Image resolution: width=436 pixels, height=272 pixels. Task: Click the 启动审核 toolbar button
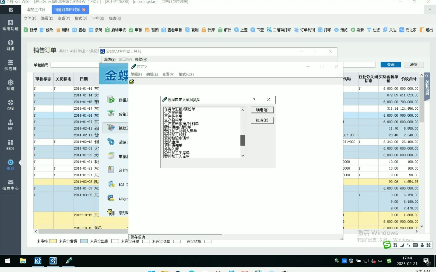click(115, 30)
